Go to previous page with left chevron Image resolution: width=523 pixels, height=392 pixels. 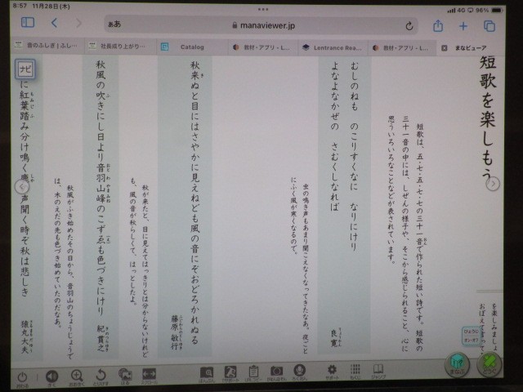[22, 186]
